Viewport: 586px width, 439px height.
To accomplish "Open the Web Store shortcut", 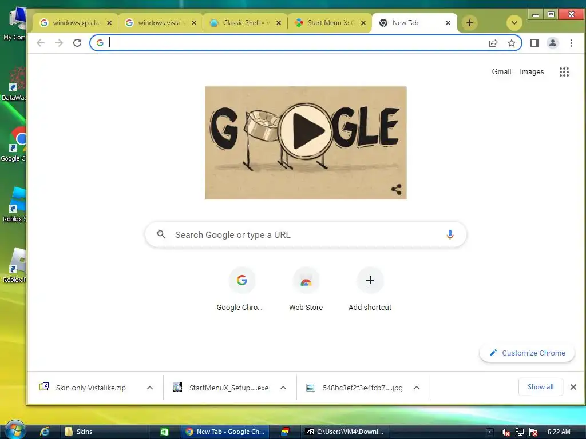I will 306,290.
